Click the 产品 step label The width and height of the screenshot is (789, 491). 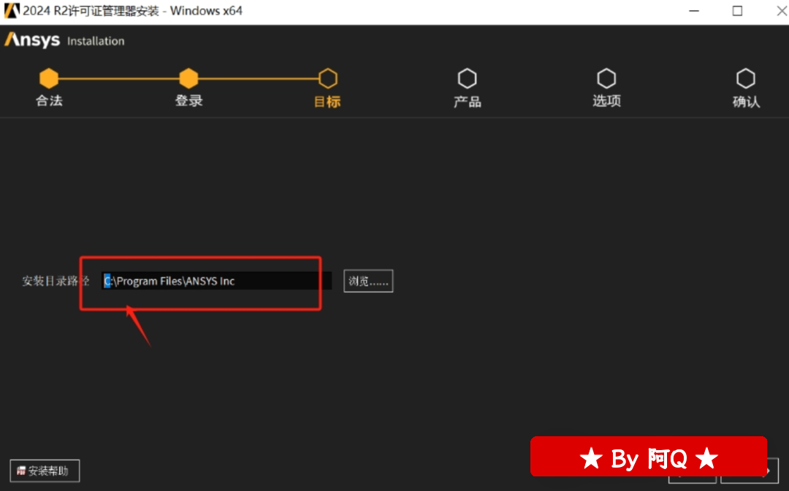tap(468, 102)
